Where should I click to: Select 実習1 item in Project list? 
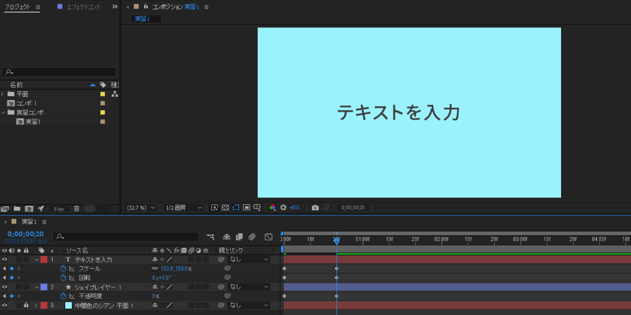(x=29, y=122)
